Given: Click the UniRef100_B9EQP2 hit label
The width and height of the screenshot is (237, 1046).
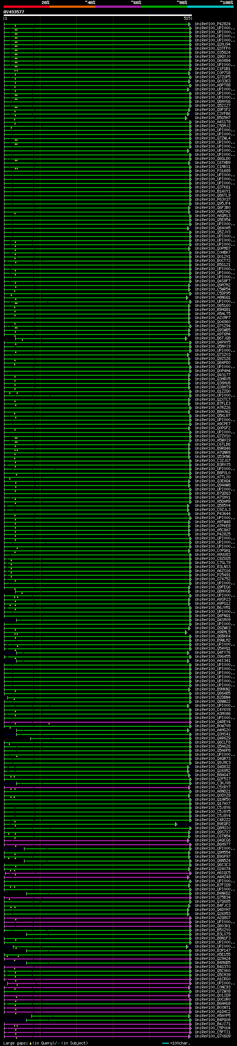Looking at the screenshot, I should 212,824.
